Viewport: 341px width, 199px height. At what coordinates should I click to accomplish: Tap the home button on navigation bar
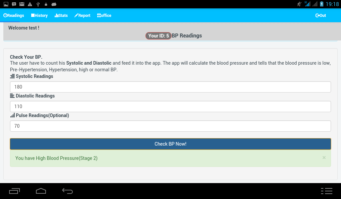41,191
